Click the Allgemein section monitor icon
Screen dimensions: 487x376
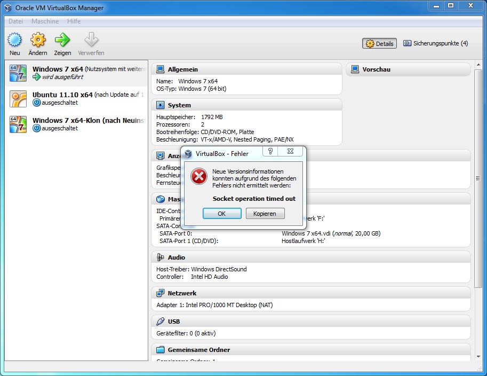[x=160, y=69]
